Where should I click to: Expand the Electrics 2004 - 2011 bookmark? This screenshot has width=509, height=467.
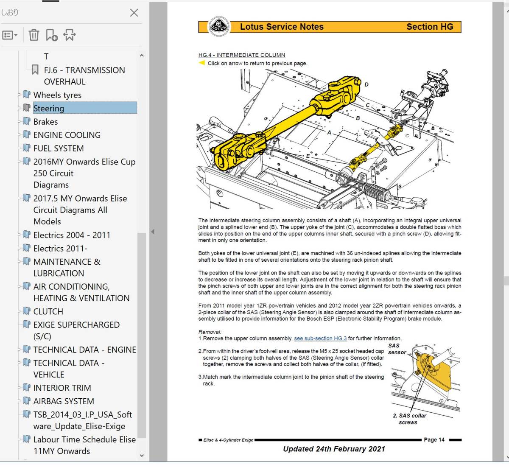click(x=19, y=235)
